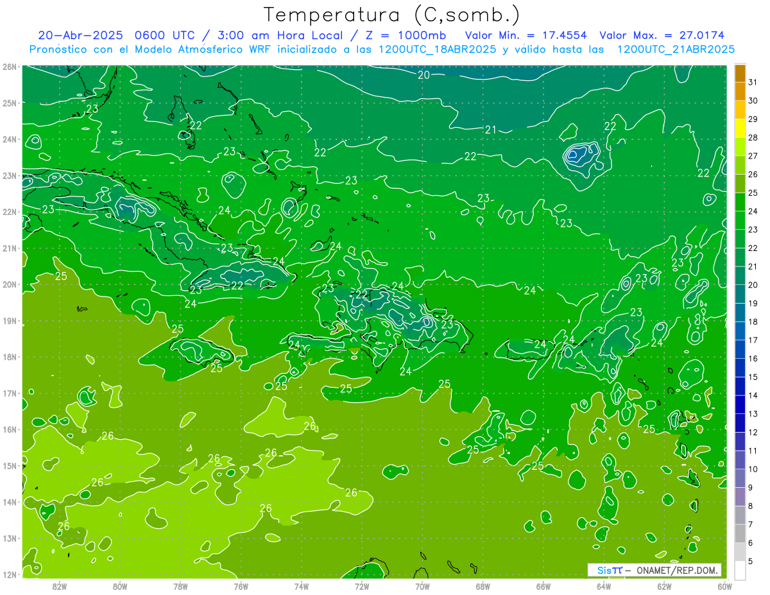Pick the purple swatch between 9 and 10
The image size is (770, 595).
pos(740,478)
